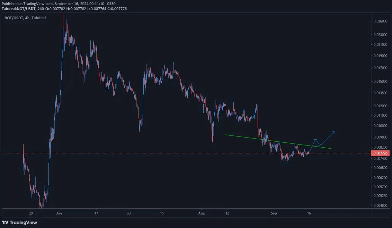Select the 16 date label on time axis
This screenshot has height=228, width=392.
309,213
